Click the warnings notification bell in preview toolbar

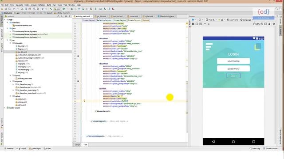[269, 24]
